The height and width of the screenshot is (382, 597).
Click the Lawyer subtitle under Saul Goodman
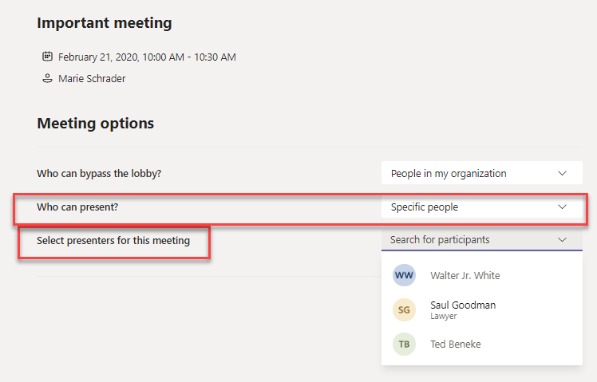click(444, 316)
